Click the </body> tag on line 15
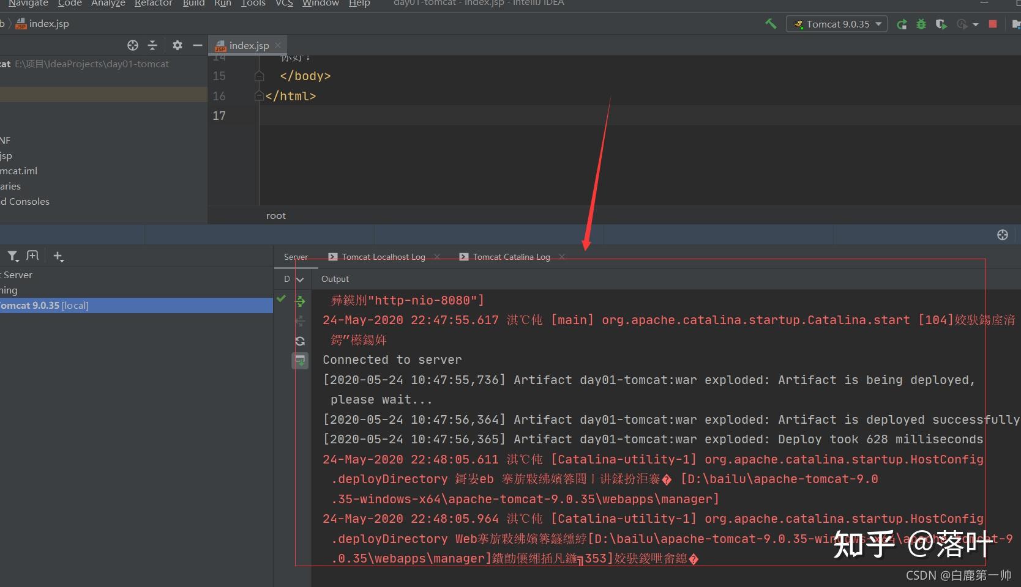This screenshot has width=1021, height=587. tap(305, 76)
